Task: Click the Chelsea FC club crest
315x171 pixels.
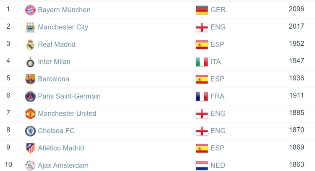Action: coord(30,131)
